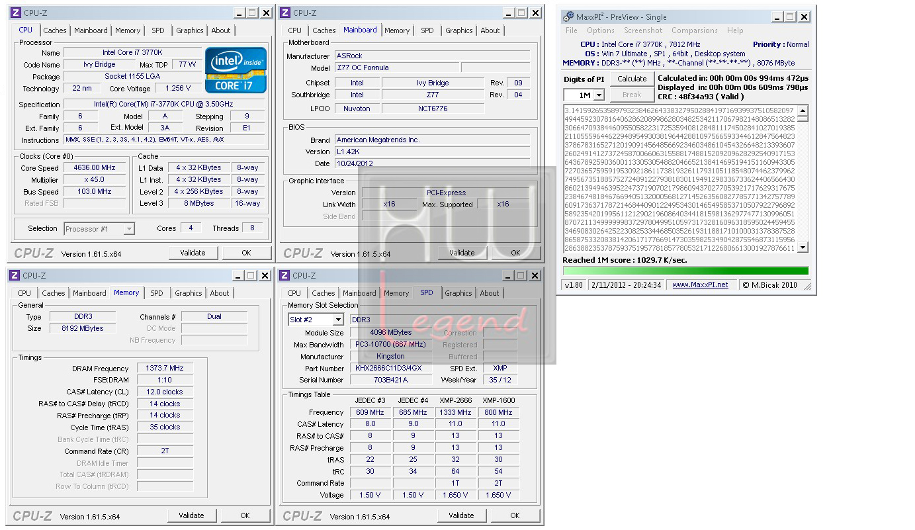Open the File menu in MaxxPI

572,30
